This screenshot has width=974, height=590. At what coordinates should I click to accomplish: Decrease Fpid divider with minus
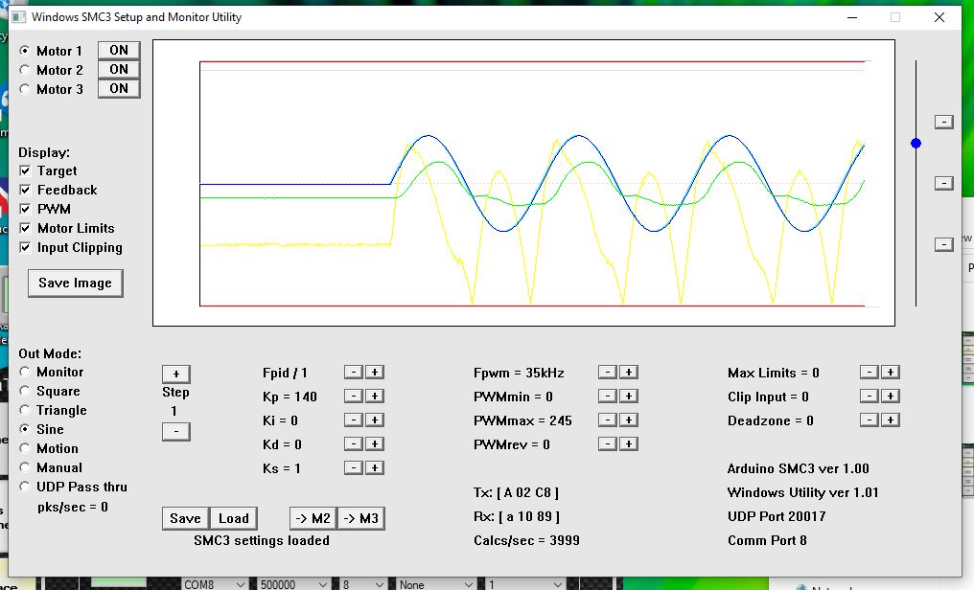354,373
